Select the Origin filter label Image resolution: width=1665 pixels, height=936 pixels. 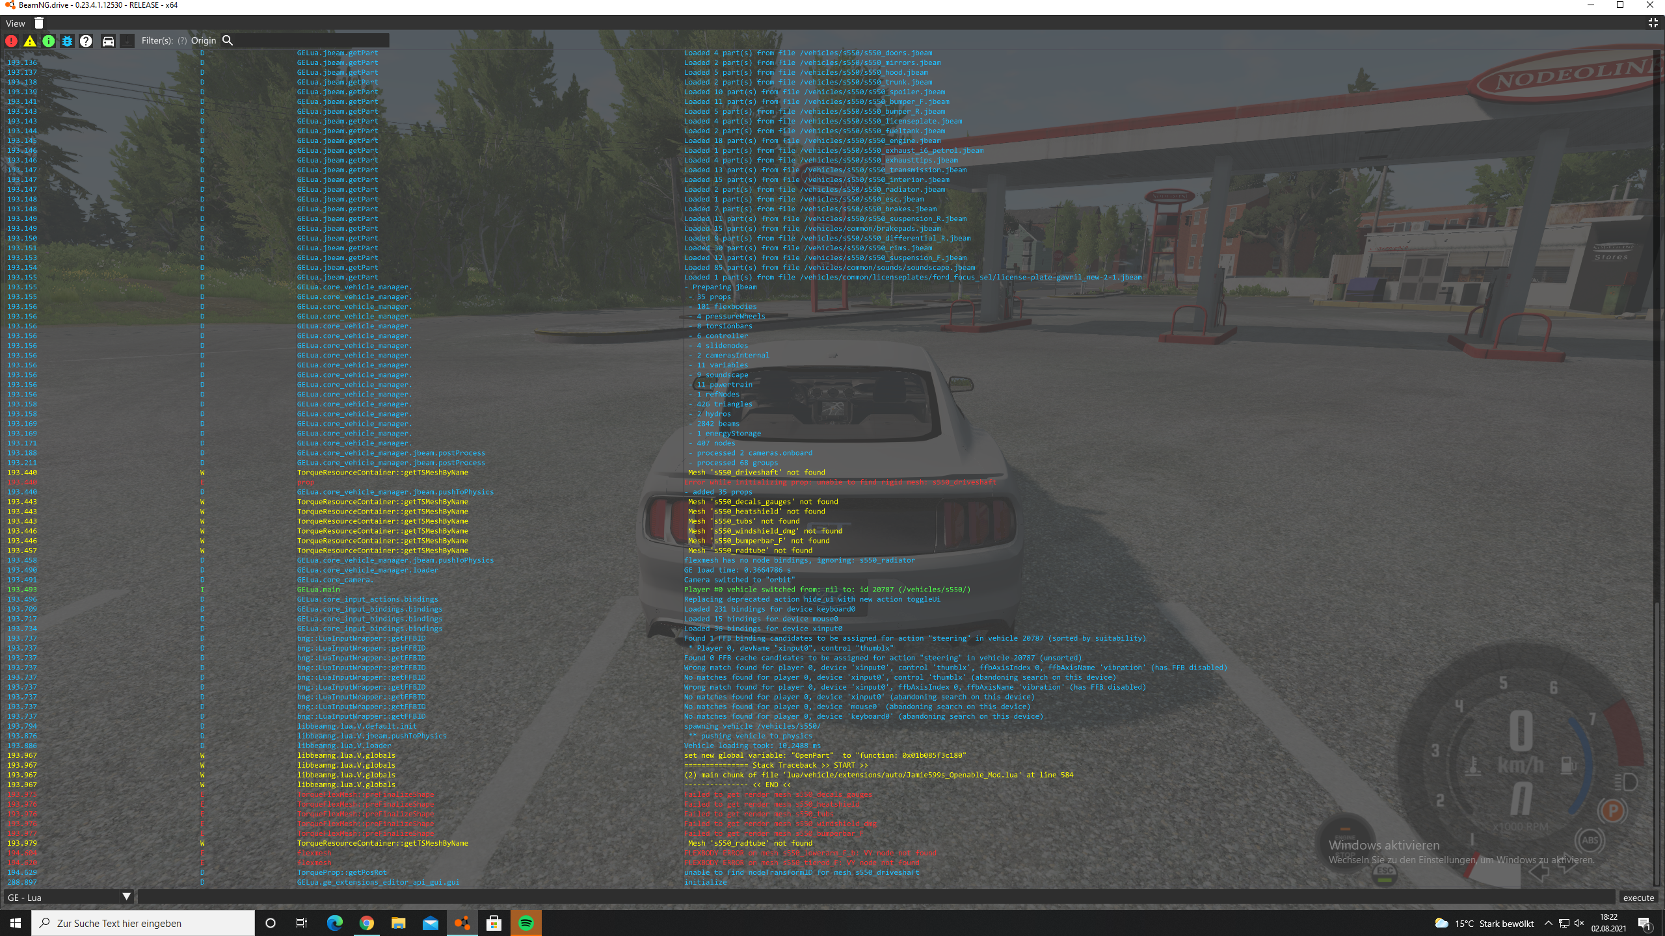click(x=204, y=40)
